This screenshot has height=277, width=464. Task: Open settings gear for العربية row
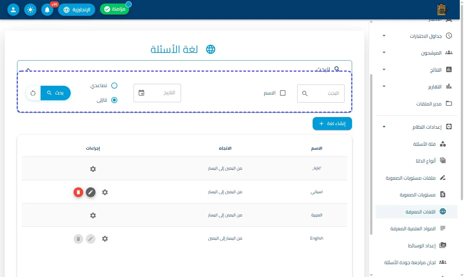coord(93,215)
